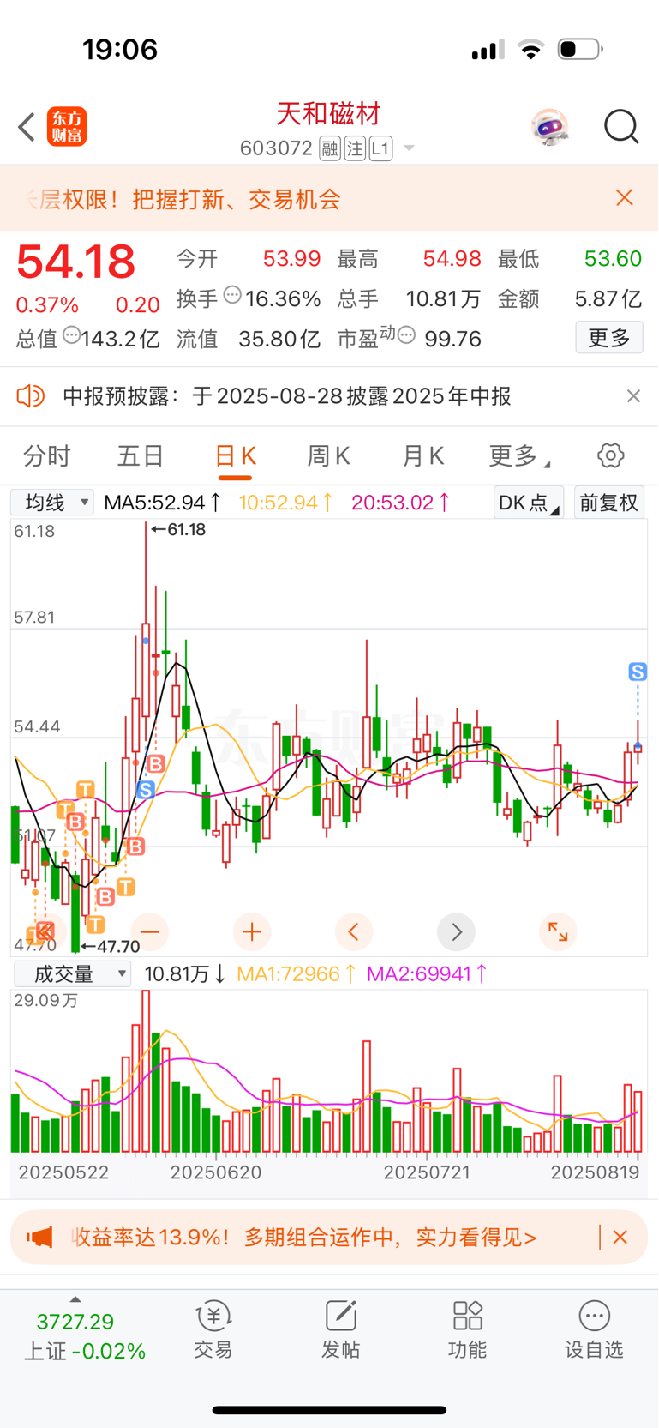Image resolution: width=659 pixels, height=1428 pixels.
Task: Expand chart to fullscreen icon
Action: [558, 931]
